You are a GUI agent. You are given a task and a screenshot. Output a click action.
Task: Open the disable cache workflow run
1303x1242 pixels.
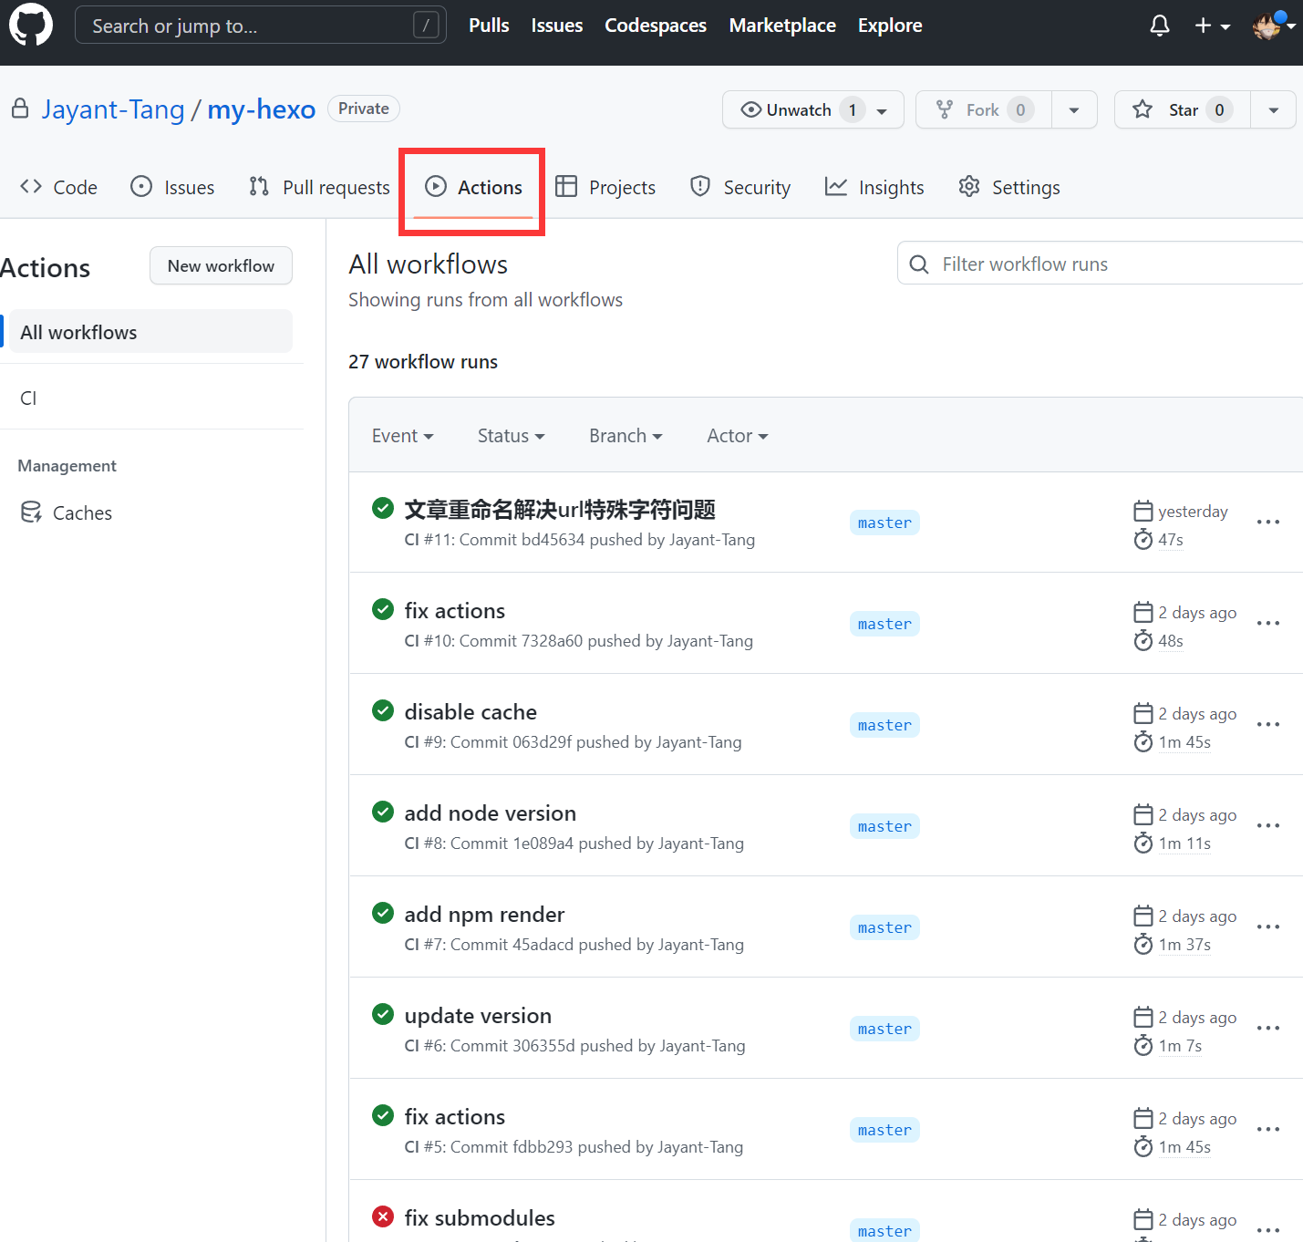(471, 711)
